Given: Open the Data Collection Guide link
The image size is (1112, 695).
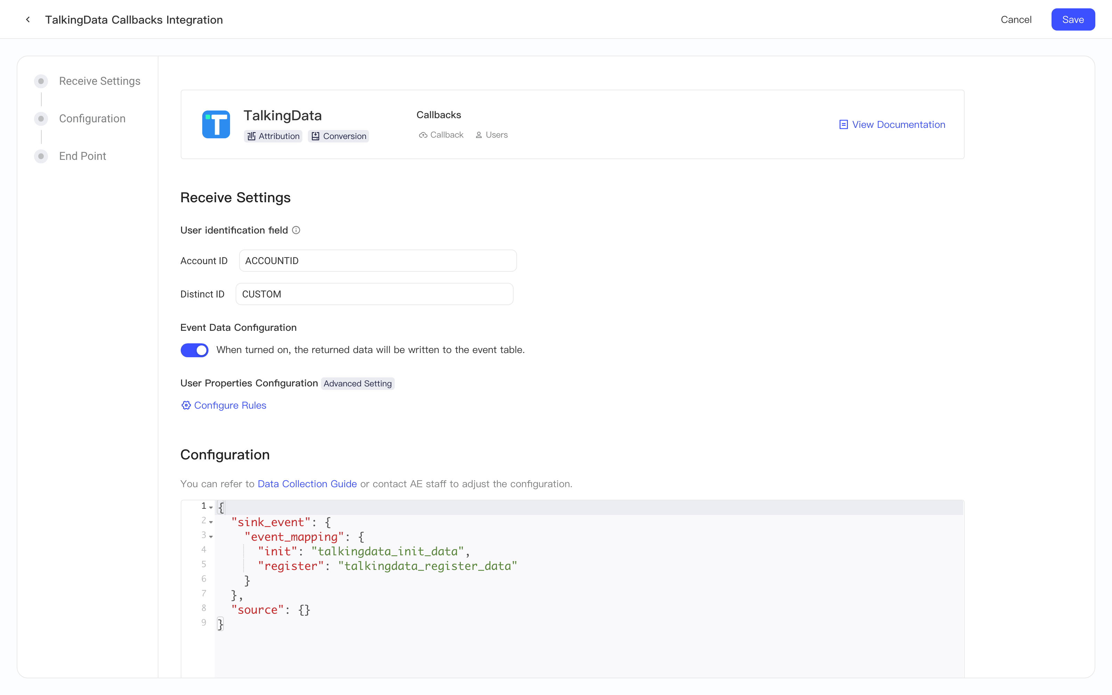Looking at the screenshot, I should coord(307,484).
